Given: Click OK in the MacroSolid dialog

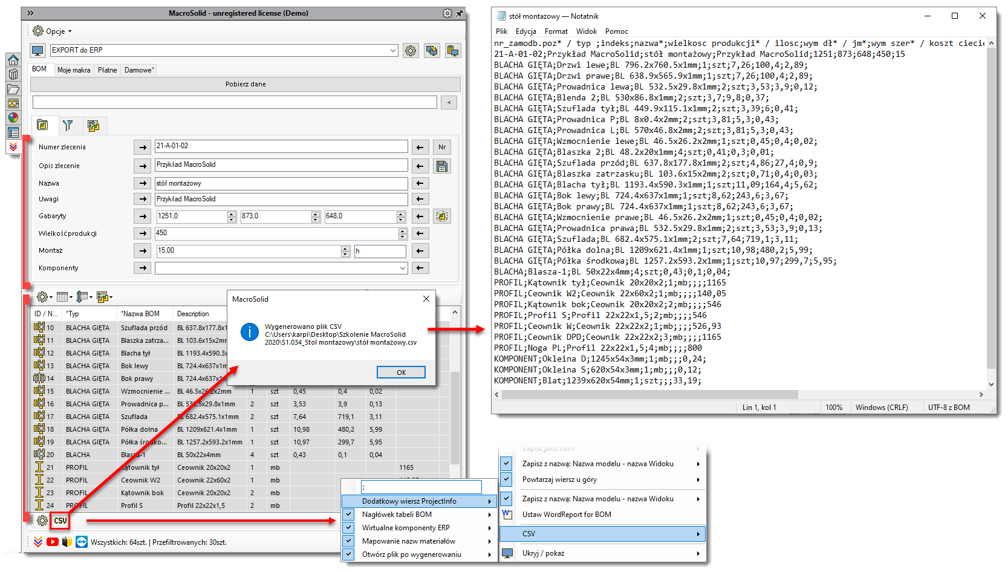Looking at the screenshot, I should point(401,372).
